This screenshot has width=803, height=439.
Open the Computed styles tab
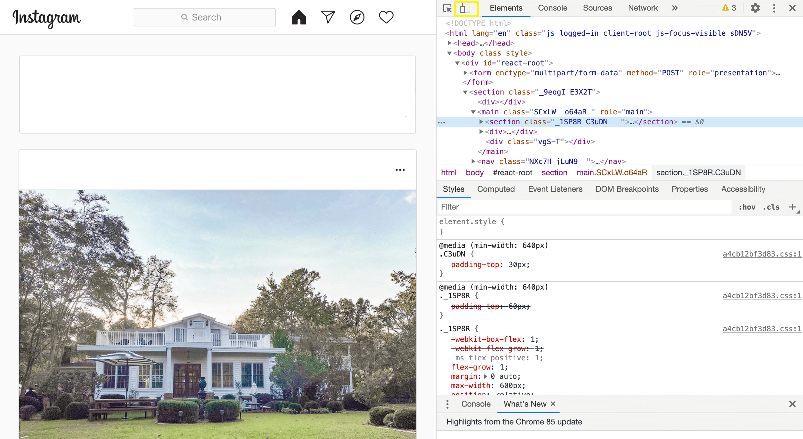click(496, 189)
